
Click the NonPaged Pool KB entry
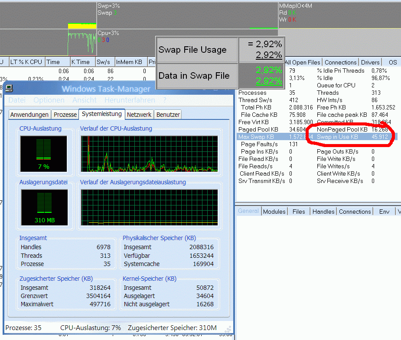(x=342, y=129)
